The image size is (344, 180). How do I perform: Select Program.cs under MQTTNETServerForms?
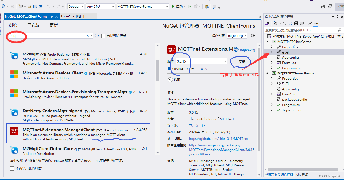click(x=291, y=105)
